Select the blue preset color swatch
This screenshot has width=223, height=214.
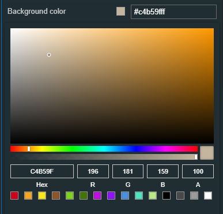[x=125, y=196]
